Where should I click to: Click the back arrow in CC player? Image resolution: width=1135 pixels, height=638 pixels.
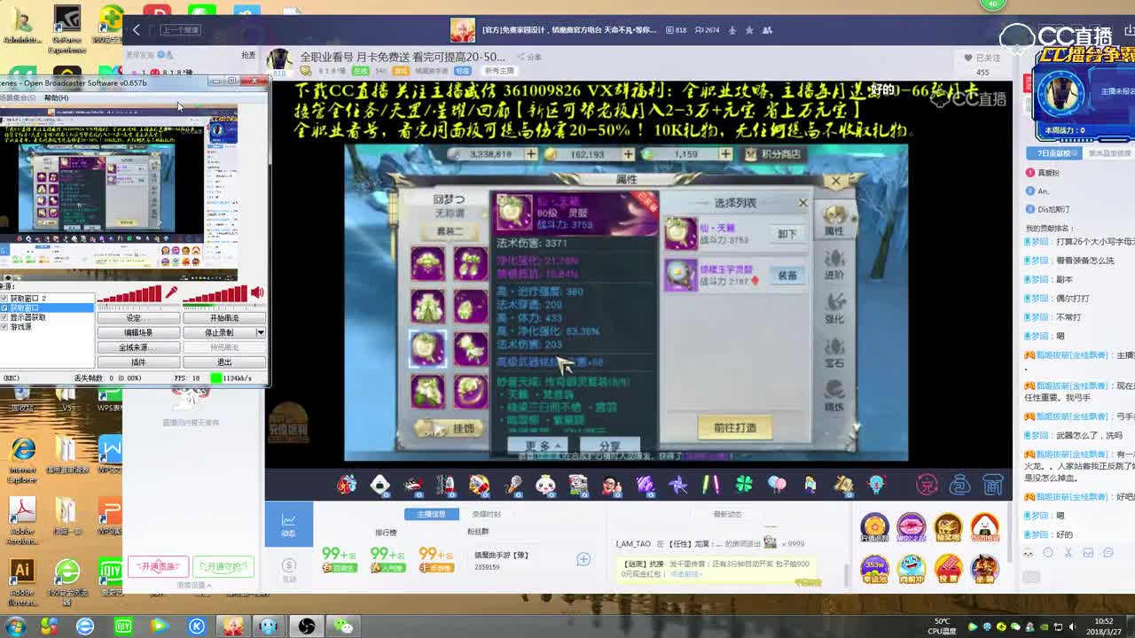click(x=137, y=30)
